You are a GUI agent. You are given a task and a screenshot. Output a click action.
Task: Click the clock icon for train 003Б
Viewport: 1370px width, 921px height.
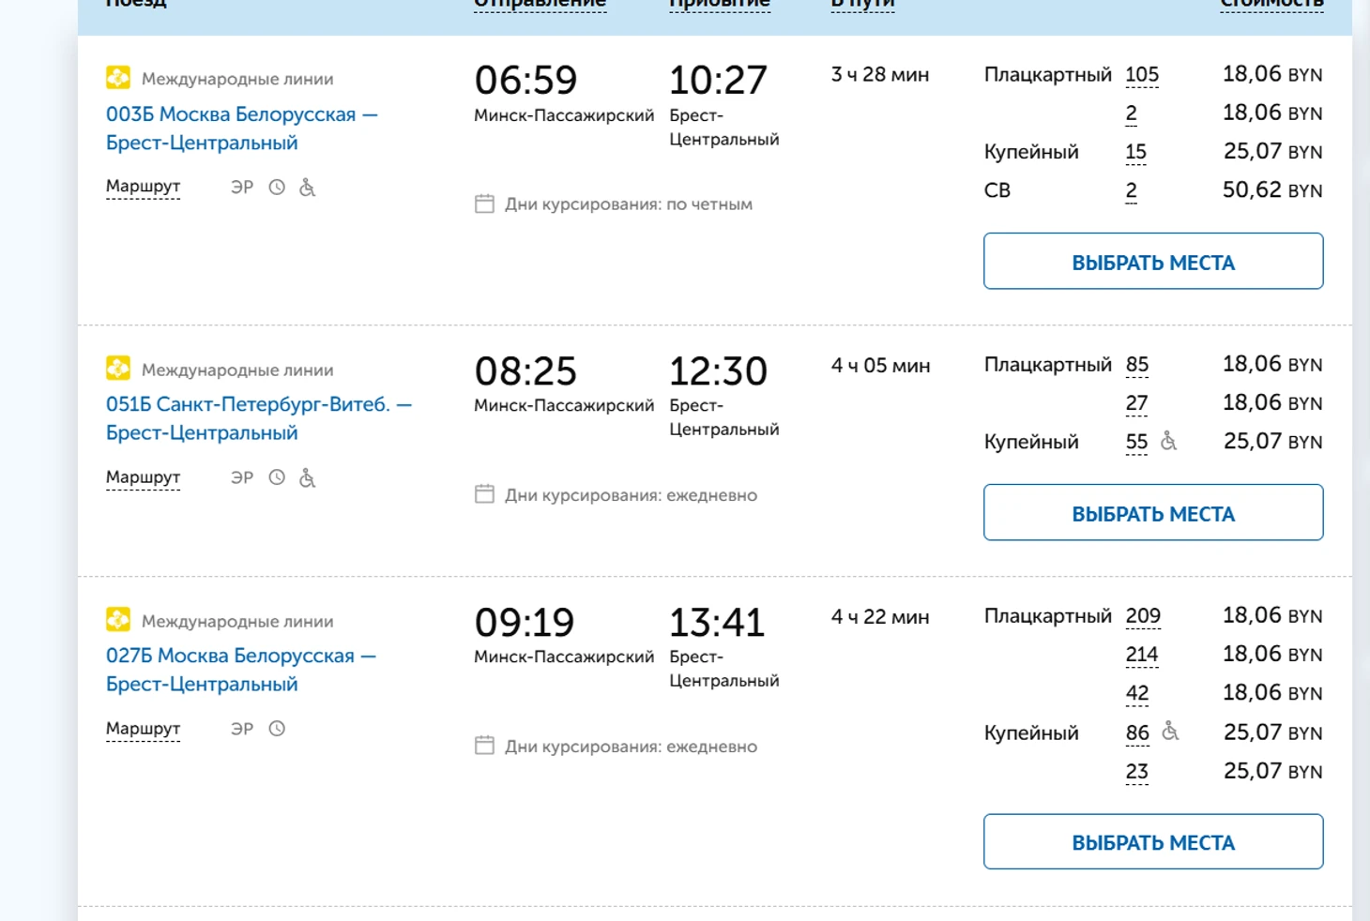tap(277, 187)
